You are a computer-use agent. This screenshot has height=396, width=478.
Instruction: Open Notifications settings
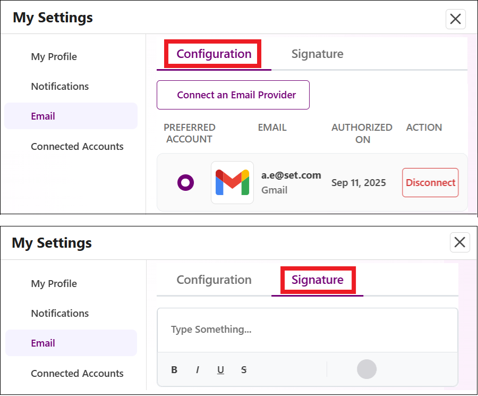[59, 86]
